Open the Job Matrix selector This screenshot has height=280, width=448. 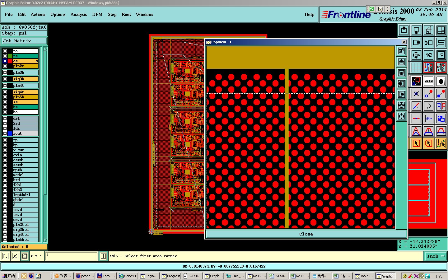coord(24,41)
